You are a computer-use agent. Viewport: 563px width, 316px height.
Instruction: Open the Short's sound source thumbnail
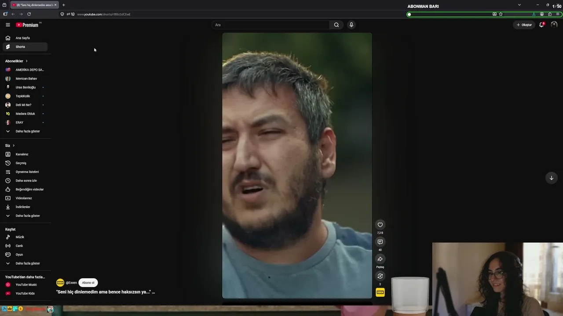(x=380, y=292)
